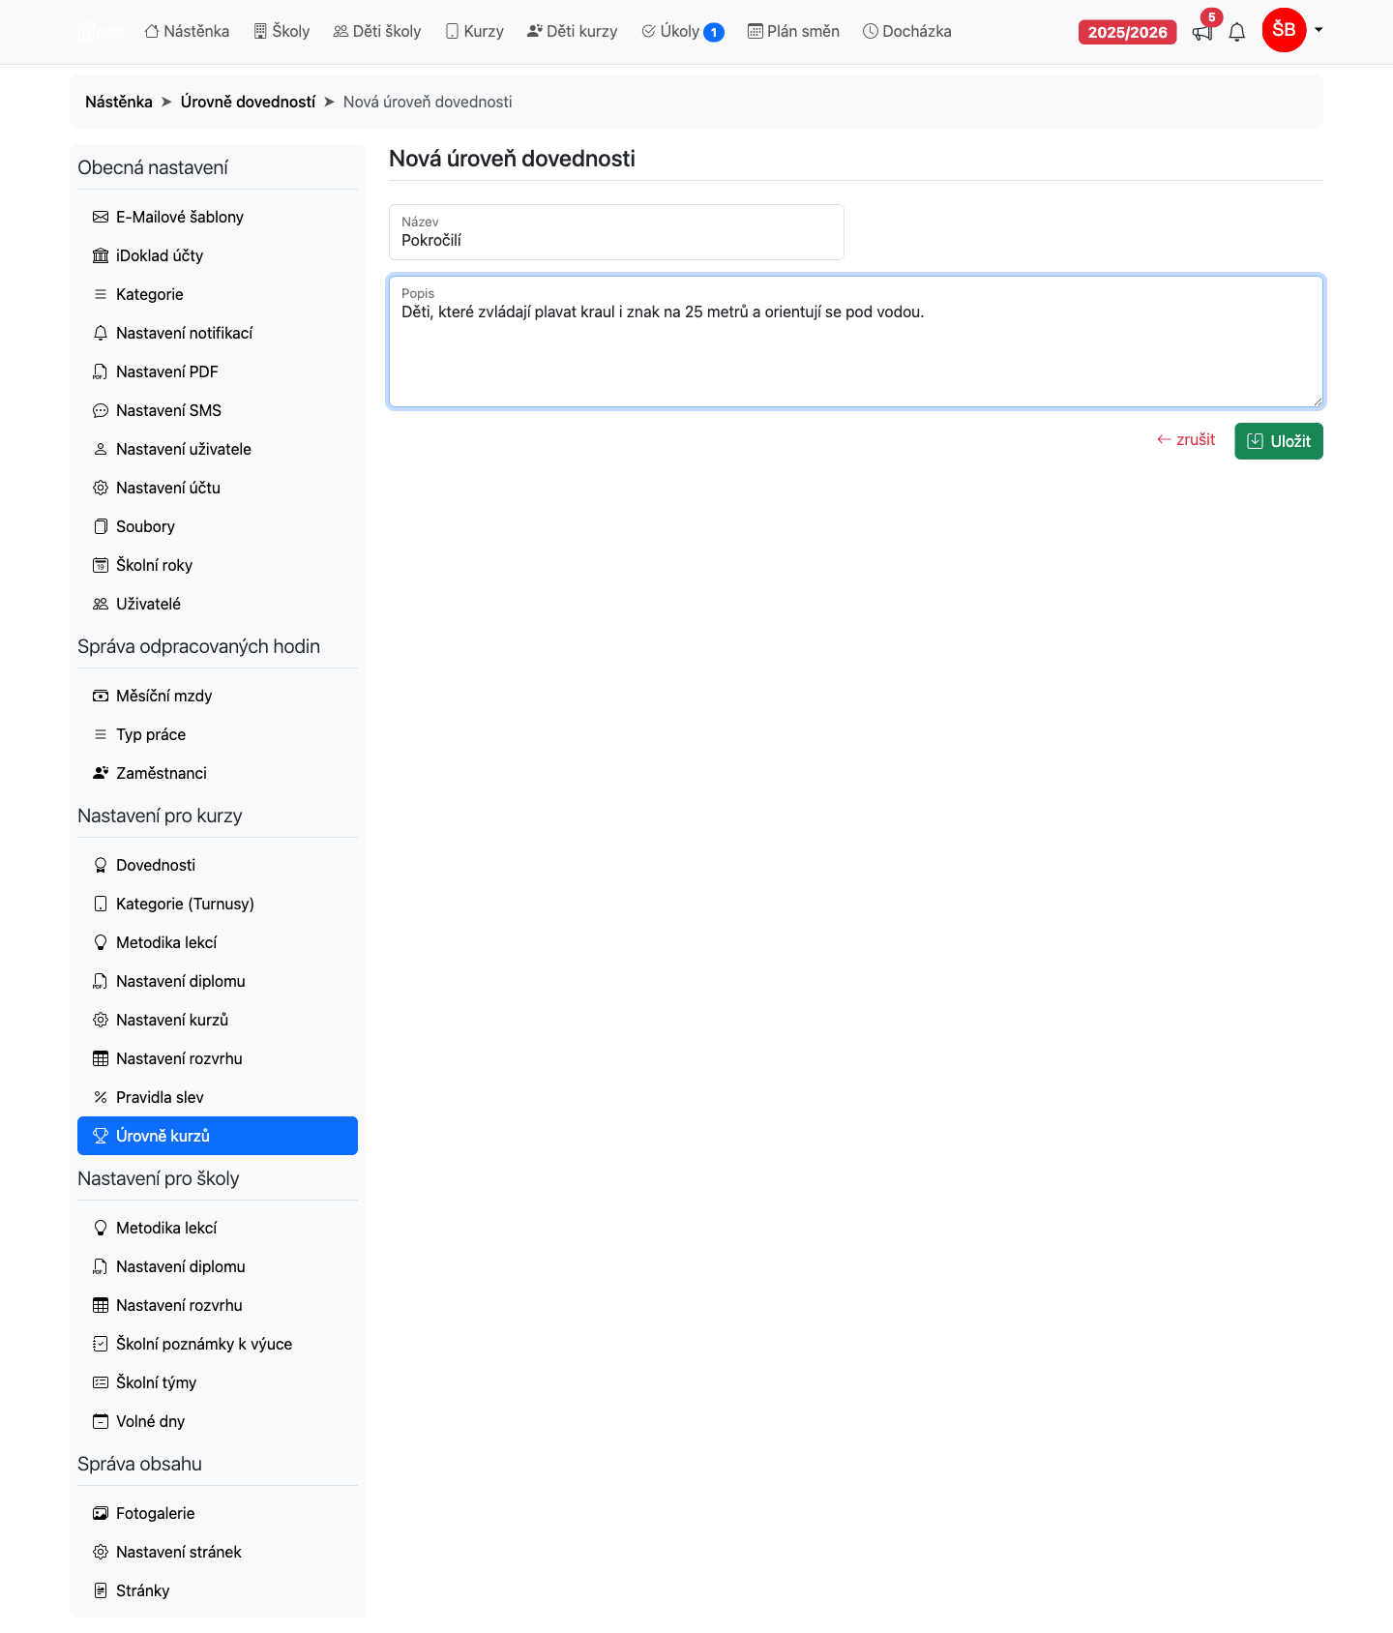The height and width of the screenshot is (1633, 1393).
Task: Click the notifications bell icon
Action: coord(1237,33)
